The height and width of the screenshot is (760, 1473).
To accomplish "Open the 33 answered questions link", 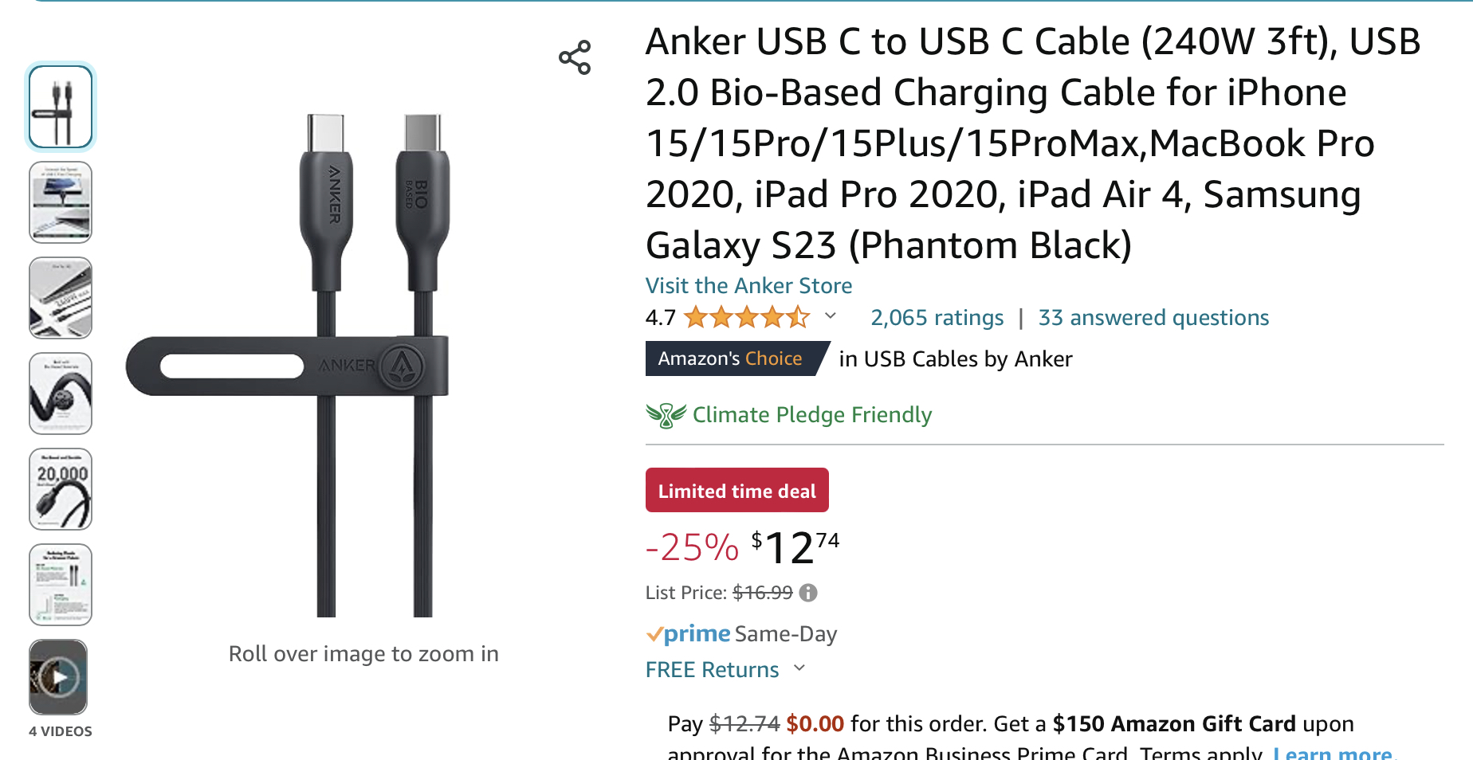I will [x=1153, y=318].
